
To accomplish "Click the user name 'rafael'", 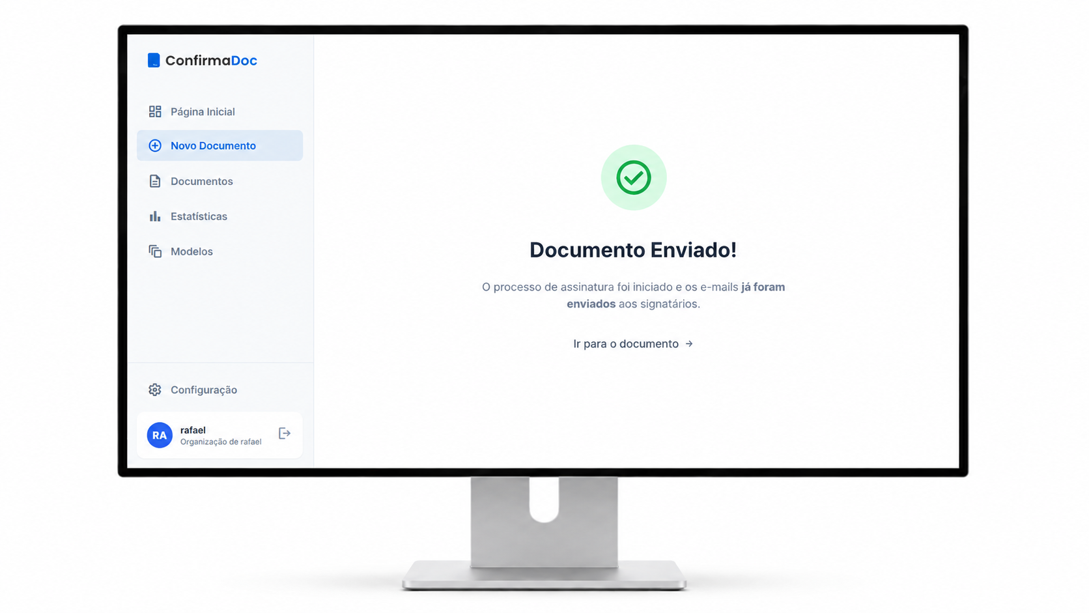I will coord(193,430).
